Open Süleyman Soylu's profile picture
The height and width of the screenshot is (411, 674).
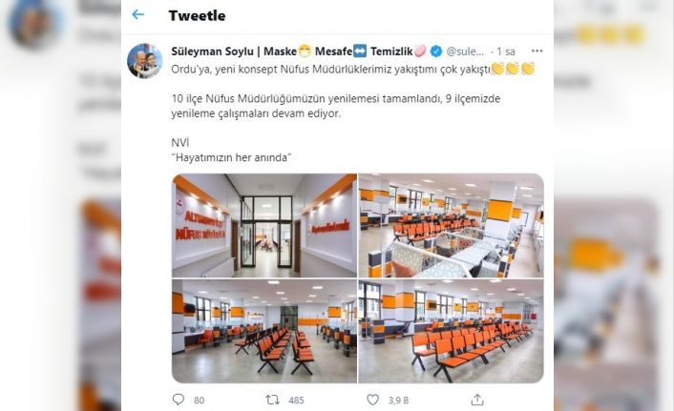[x=145, y=61]
